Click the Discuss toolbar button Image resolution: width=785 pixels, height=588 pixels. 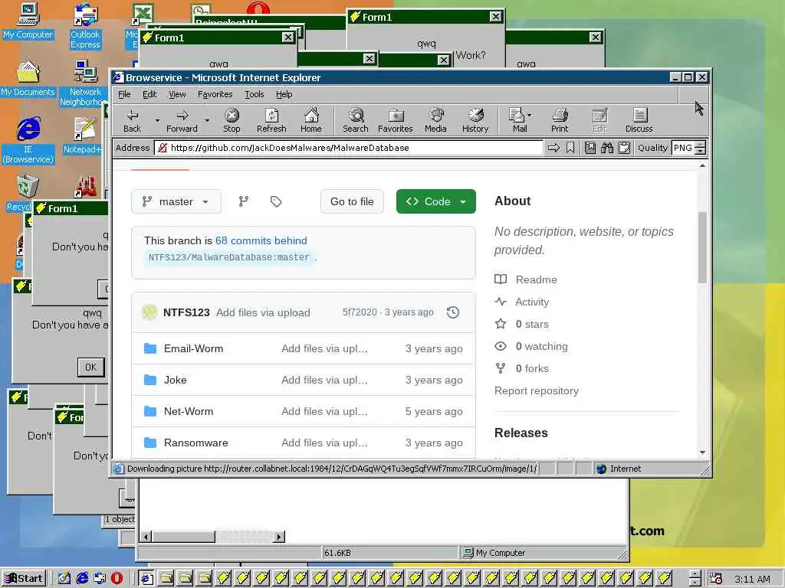coord(639,120)
